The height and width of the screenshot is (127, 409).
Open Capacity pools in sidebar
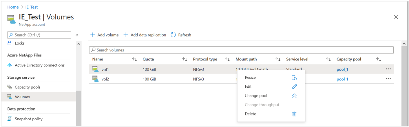(x=28, y=87)
